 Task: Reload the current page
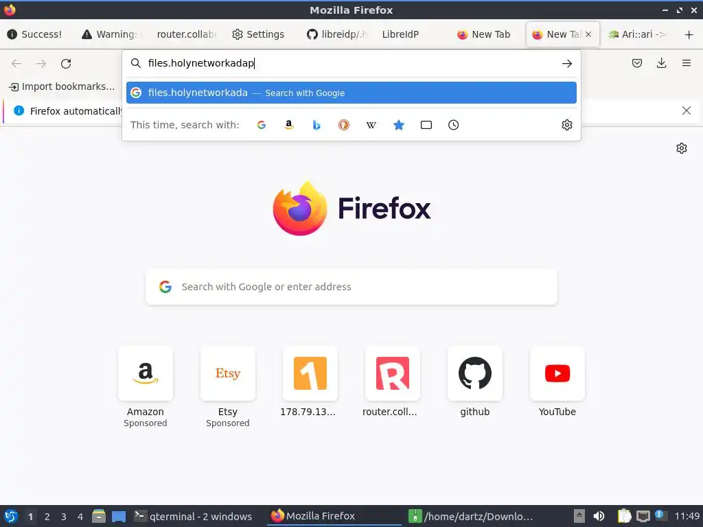point(66,64)
